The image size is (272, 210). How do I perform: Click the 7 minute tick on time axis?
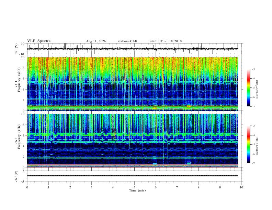(177, 187)
